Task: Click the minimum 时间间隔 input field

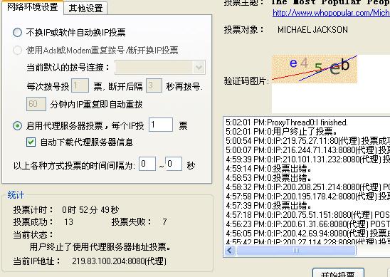Action: pyautogui.click(x=147, y=164)
